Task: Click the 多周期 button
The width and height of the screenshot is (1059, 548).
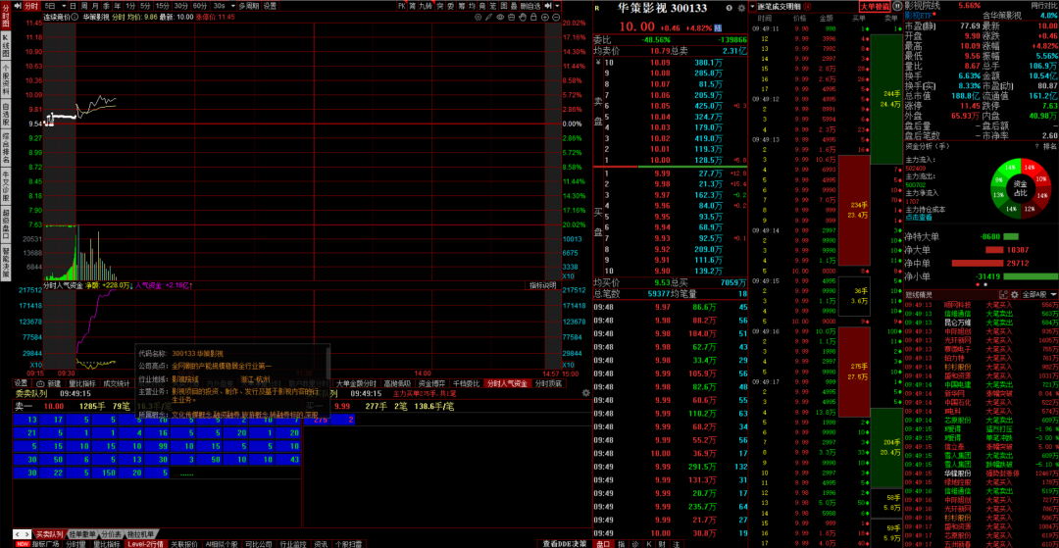Action: click(248, 6)
